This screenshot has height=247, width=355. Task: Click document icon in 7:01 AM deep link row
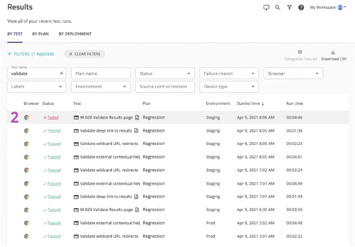tap(136, 197)
